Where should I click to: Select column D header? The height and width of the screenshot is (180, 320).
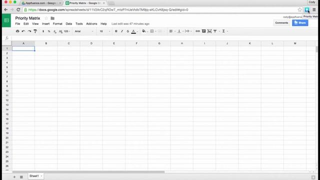[91, 43]
